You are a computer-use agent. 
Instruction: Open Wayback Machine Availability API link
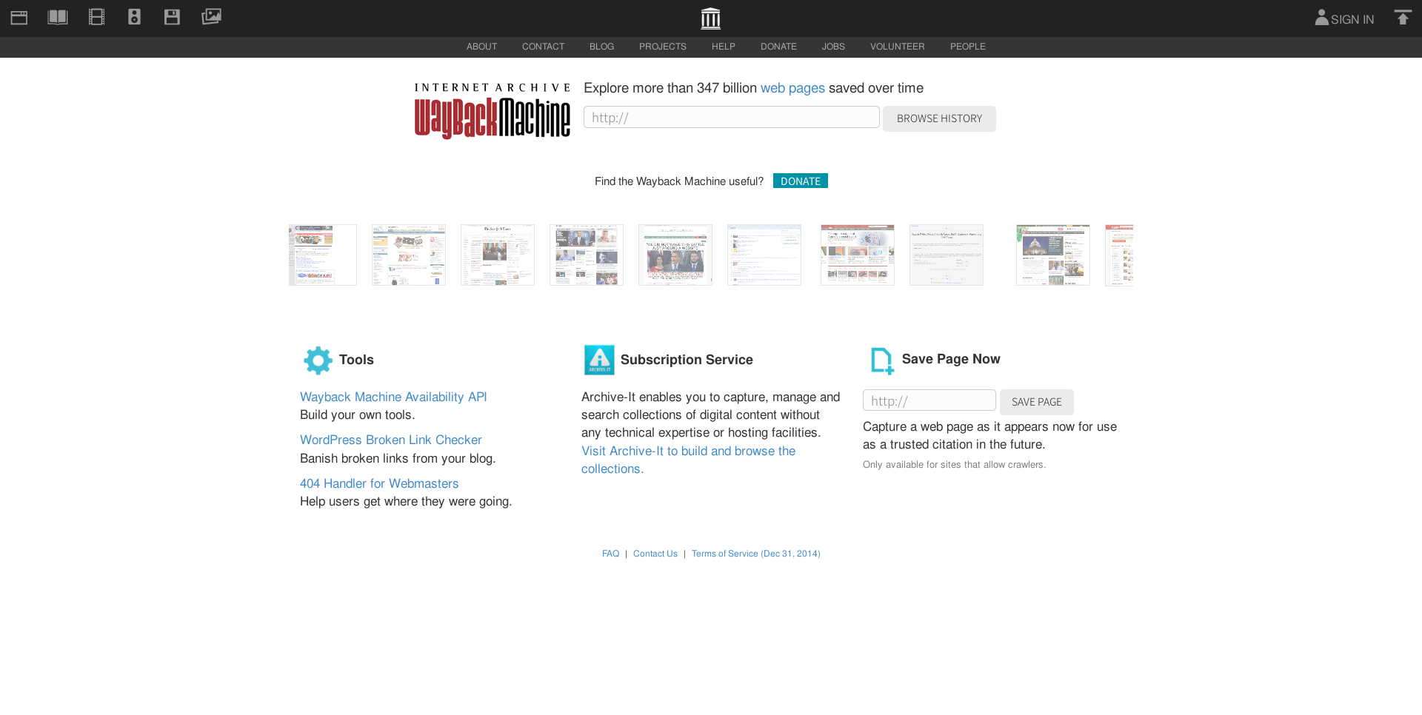393,397
